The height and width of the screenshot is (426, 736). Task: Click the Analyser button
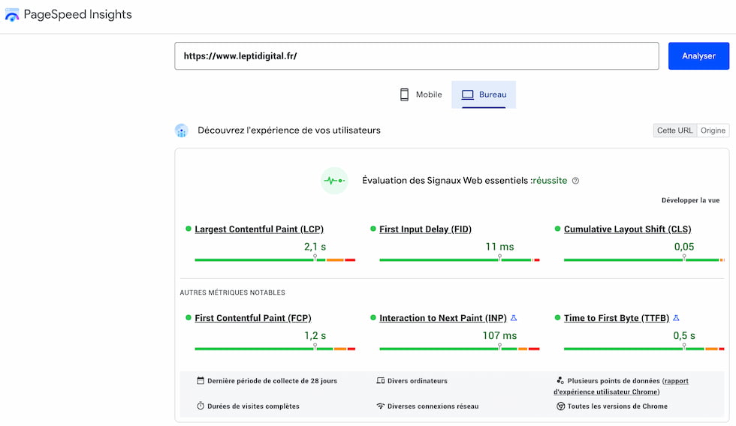click(698, 55)
